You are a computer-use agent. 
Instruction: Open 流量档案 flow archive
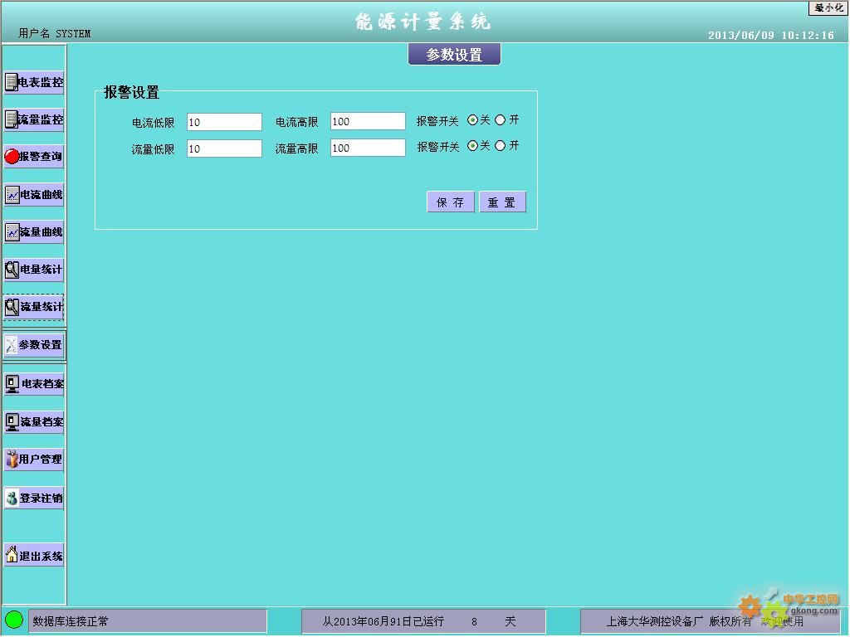[x=34, y=421]
